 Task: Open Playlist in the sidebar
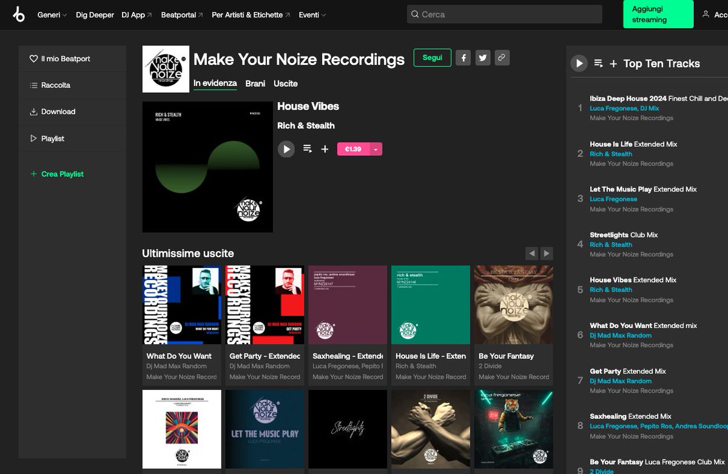coord(47,139)
